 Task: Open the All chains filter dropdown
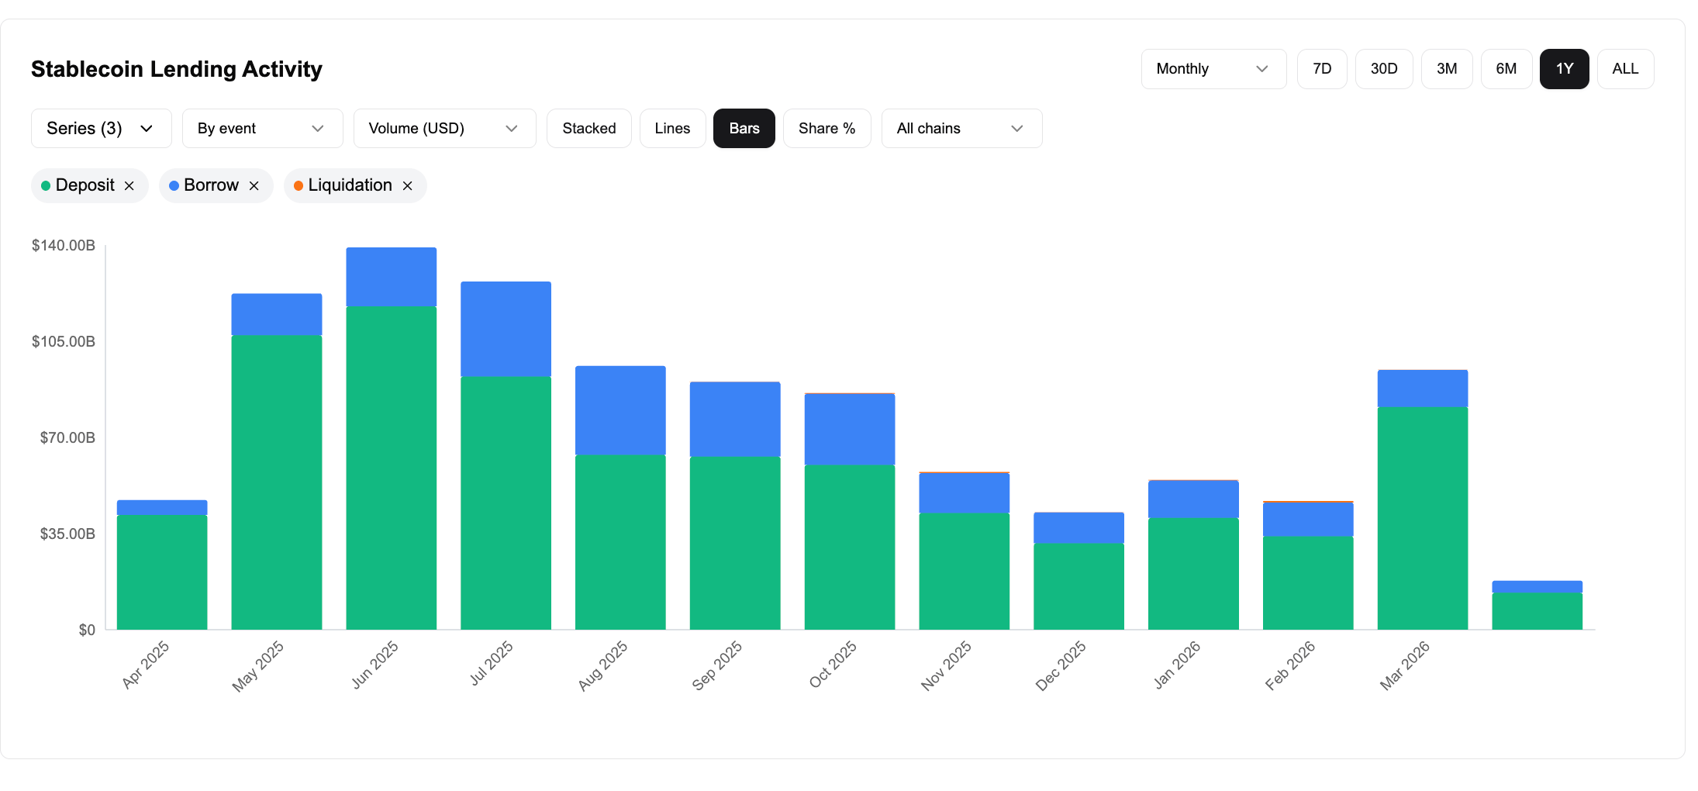coord(961,128)
